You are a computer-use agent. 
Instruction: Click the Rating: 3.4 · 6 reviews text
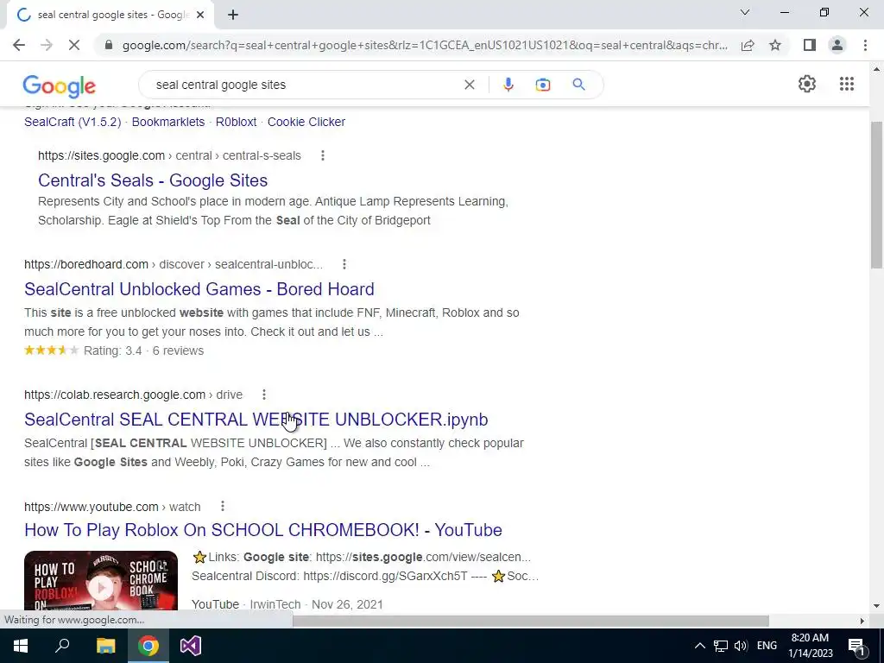pos(144,350)
